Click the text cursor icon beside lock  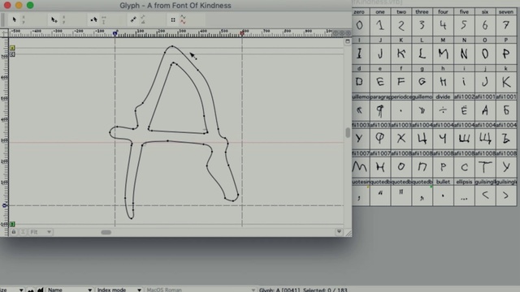tap(23, 232)
